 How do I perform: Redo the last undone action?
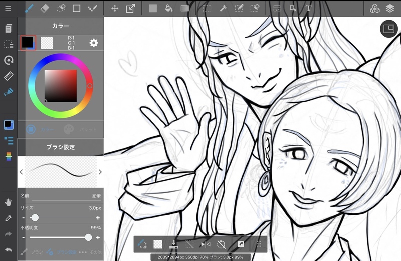pyautogui.click(x=8, y=234)
